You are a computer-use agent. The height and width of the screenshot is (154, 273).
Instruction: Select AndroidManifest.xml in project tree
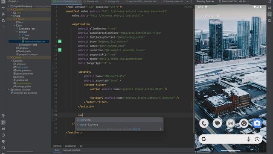click(x=29, y=41)
